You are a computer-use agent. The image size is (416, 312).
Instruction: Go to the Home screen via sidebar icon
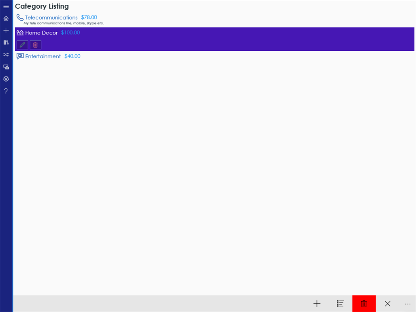(6, 18)
